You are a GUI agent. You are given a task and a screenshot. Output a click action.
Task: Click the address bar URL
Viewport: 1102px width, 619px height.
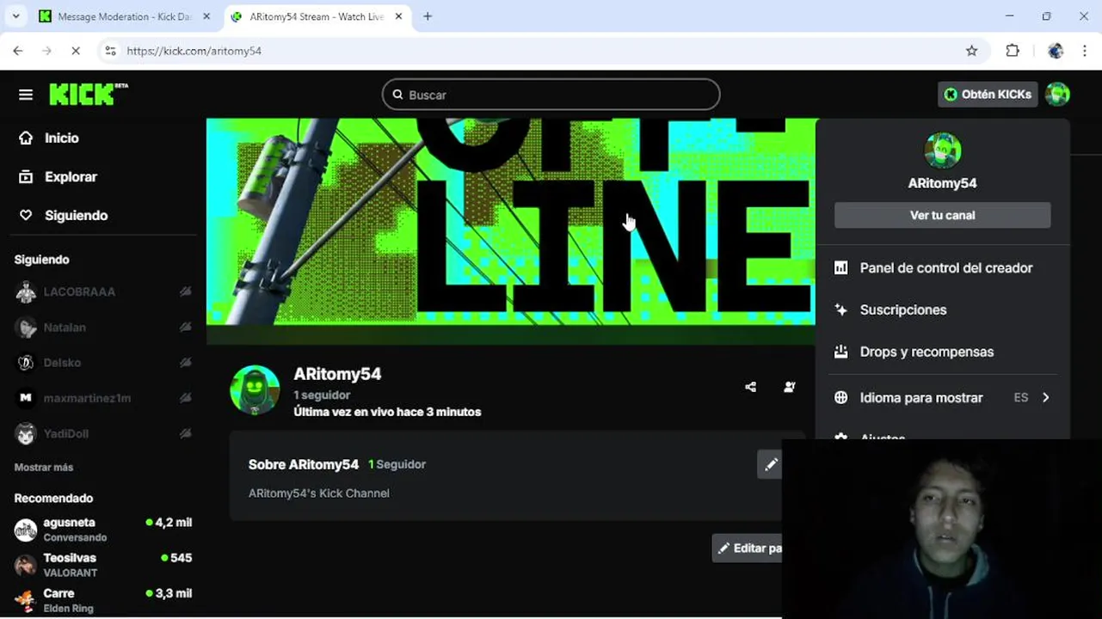[x=194, y=51]
